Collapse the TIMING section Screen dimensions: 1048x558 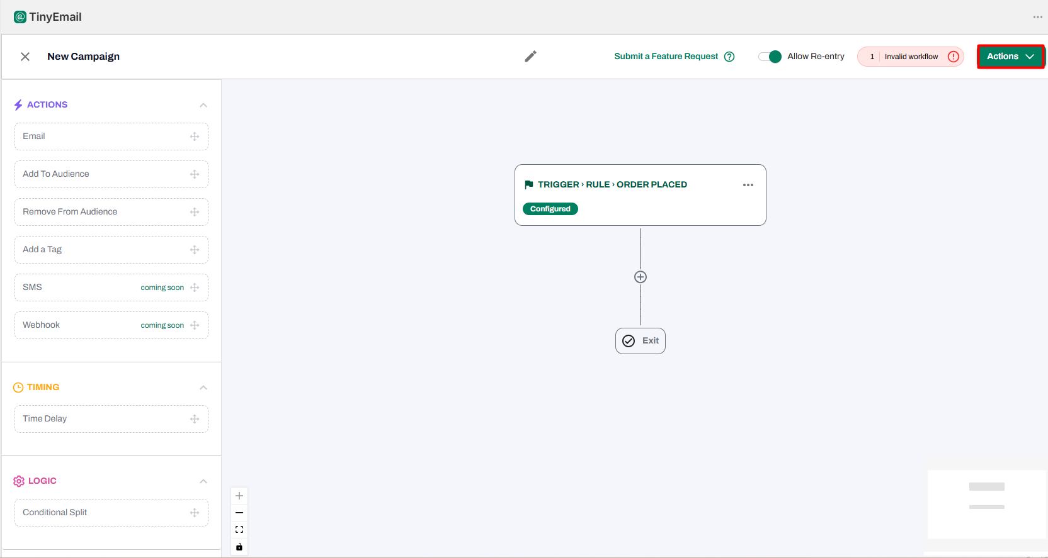(203, 388)
